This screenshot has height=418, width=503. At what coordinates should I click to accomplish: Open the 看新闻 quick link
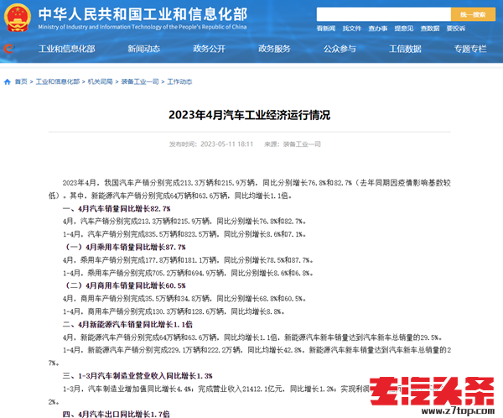pos(326,29)
